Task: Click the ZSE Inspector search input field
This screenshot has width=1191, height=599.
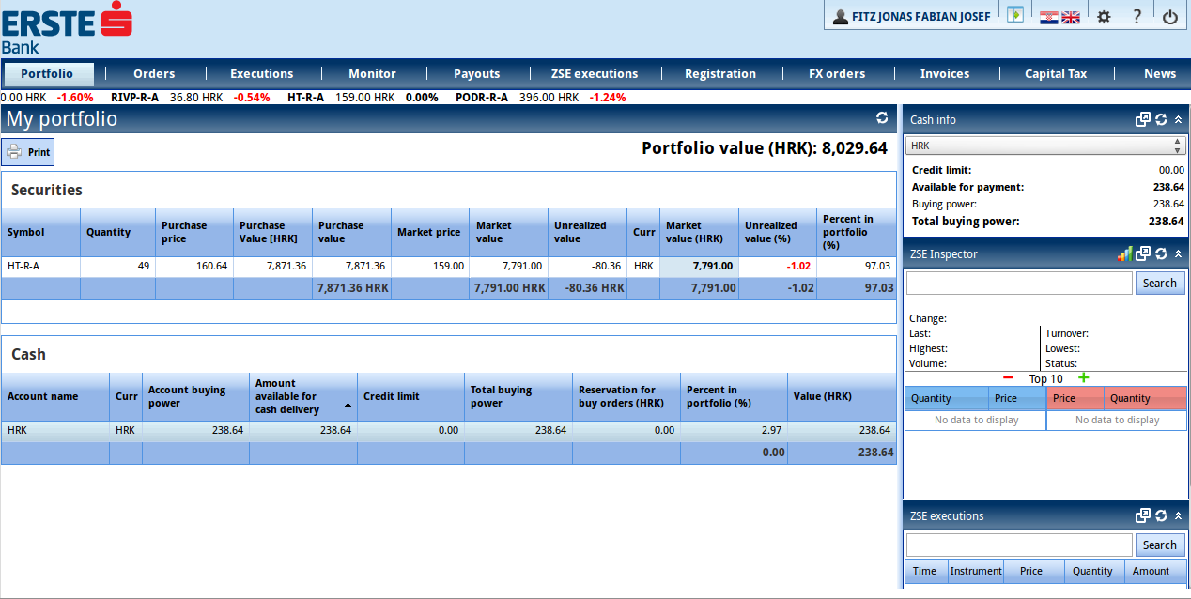Action: pyautogui.click(x=1018, y=283)
